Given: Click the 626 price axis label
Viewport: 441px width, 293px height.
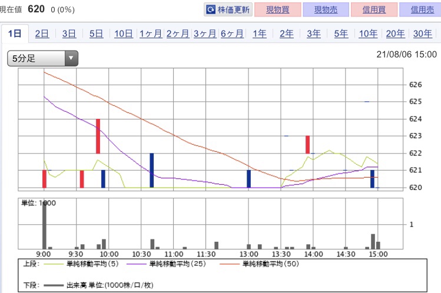Looking at the screenshot, I should (x=416, y=85).
